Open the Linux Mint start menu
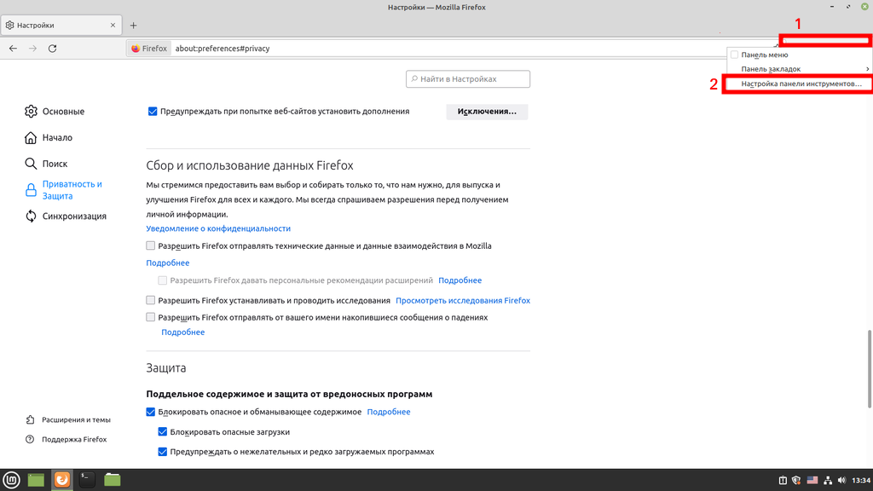The height and width of the screenshot is (491, 873). click(12, 480)
